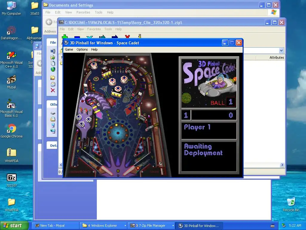Select the DataWagon desktop shortcut
Viewport: 306px width, 230px height.
click(11, 32)
